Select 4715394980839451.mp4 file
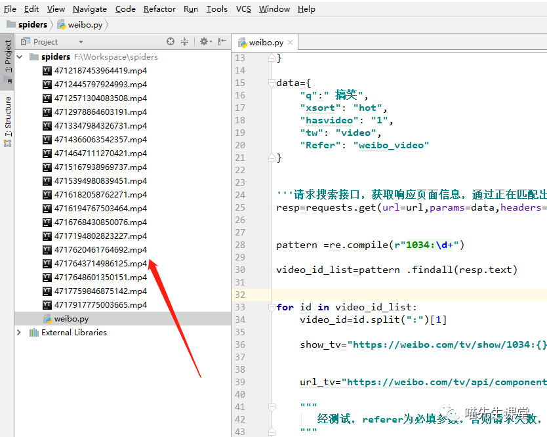The image size is (547, 437). pos(100,181)
